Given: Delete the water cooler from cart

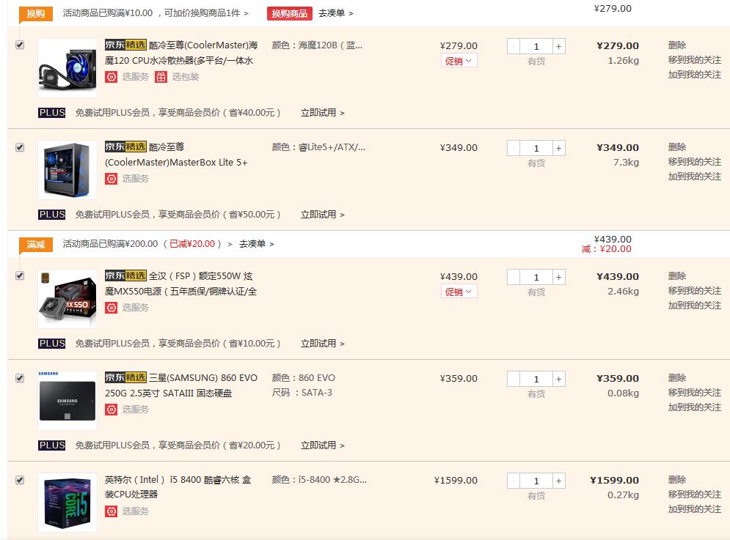Looking at the screenshot, I should click(x=677, y=45).
